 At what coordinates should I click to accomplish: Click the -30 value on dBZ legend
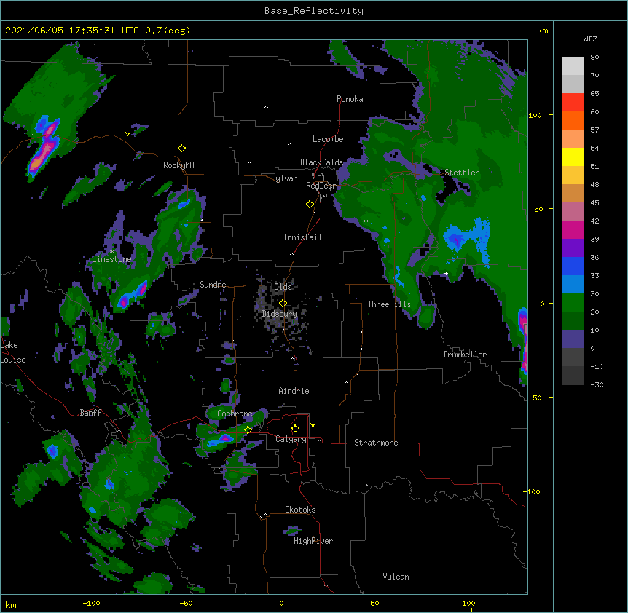(597, 385)
